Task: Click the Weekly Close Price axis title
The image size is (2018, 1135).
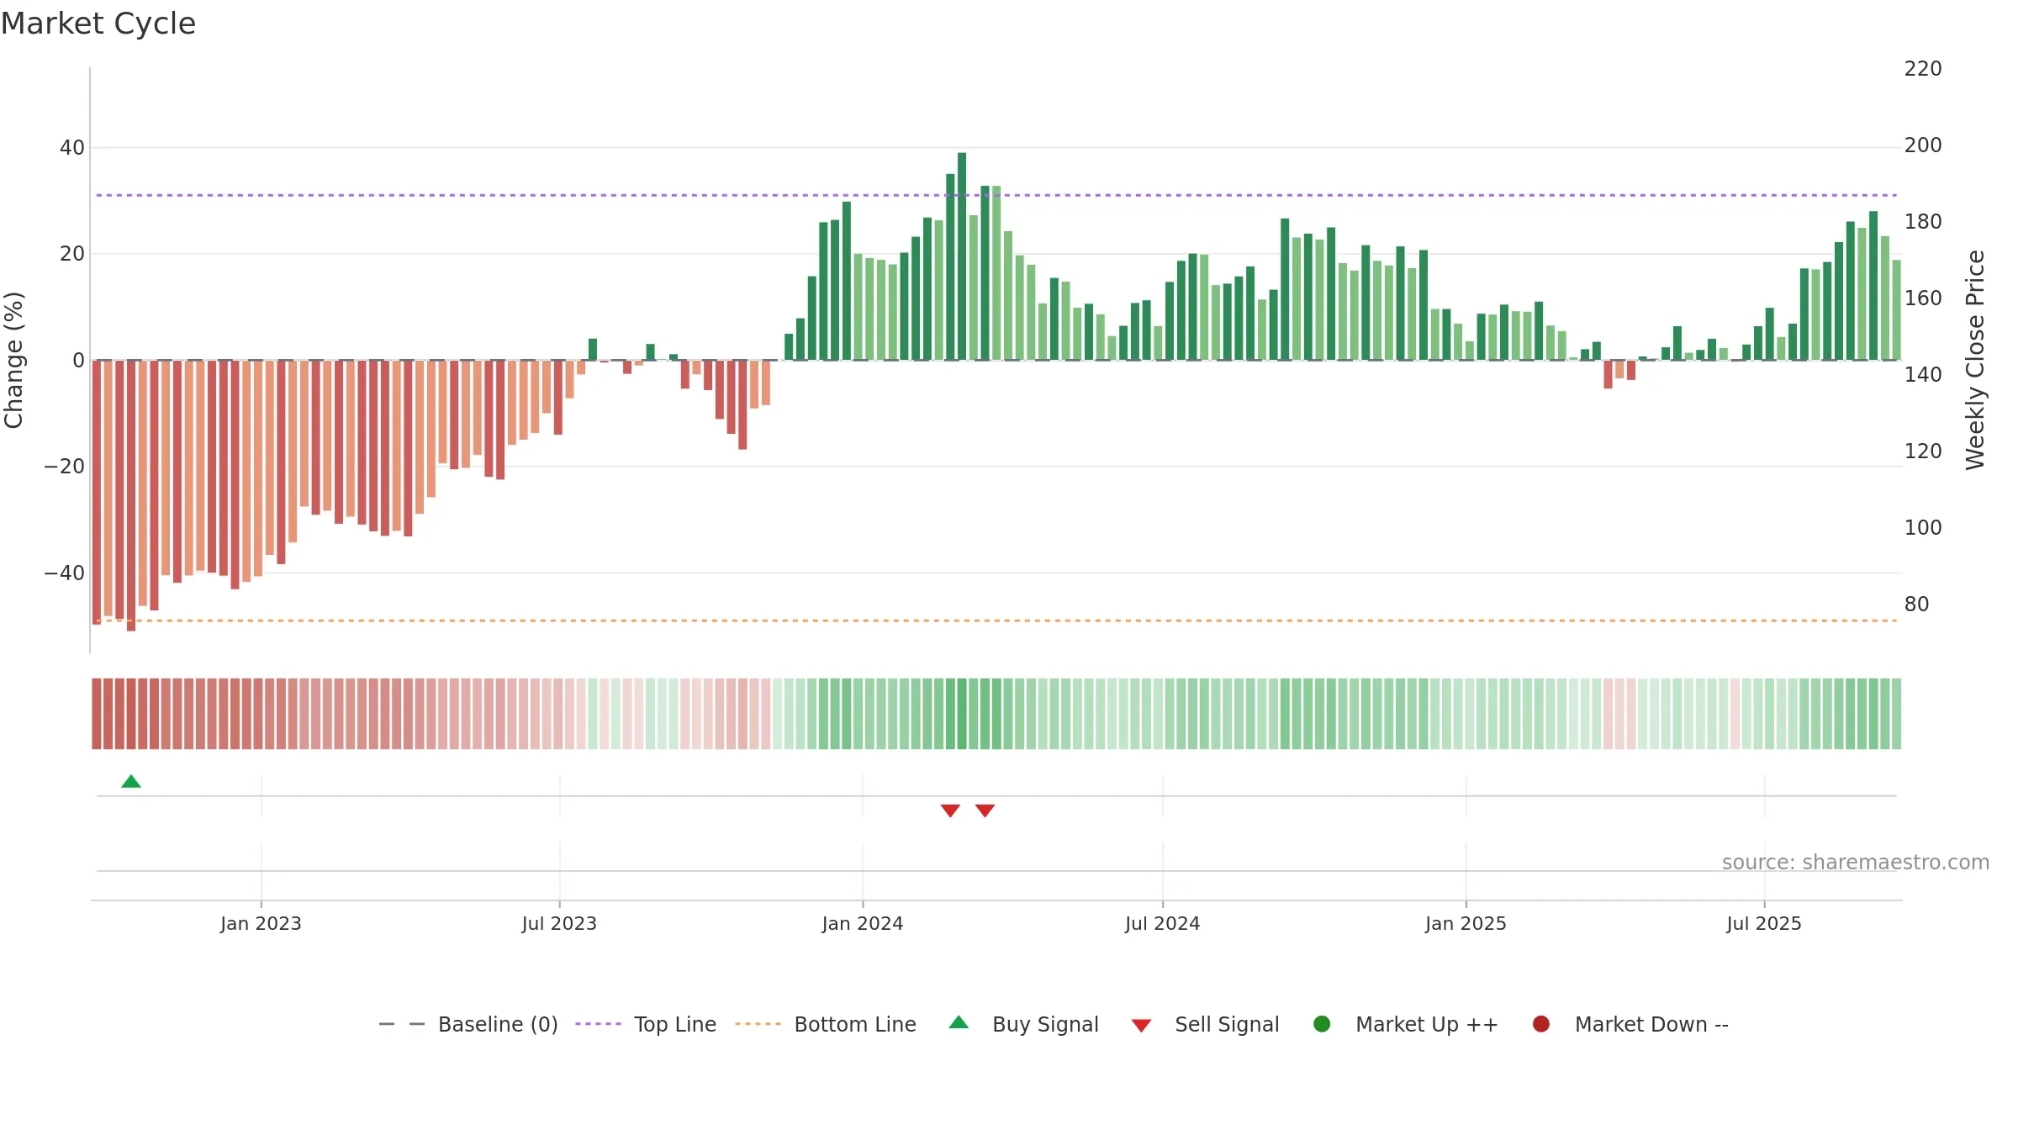Action: (1975, 360)
